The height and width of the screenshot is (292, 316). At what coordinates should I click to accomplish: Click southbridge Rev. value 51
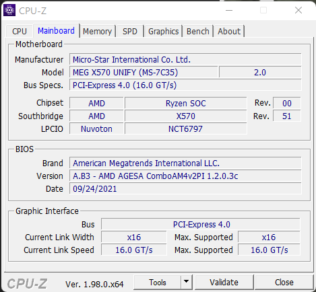(x=287, y=116)
